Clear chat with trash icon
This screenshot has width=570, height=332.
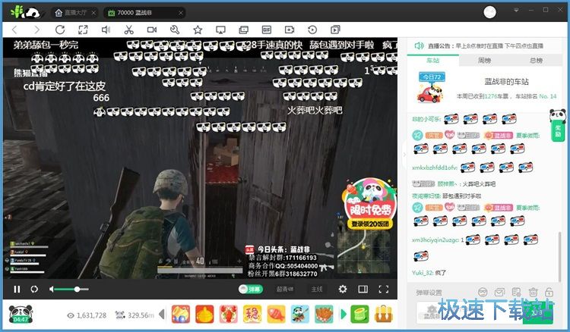tap(533, 292)
